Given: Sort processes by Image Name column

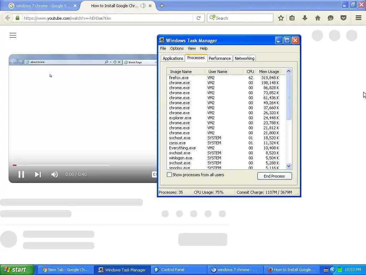Looking at the screenshot, I should 186,72.
